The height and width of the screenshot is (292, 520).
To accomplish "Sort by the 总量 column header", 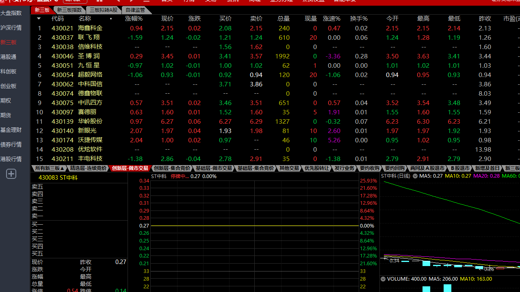I will [x=283, y=19].
